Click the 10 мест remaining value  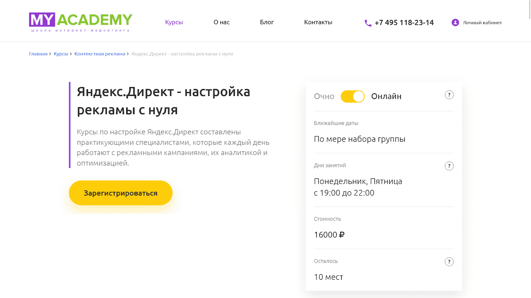pos(329,277)
